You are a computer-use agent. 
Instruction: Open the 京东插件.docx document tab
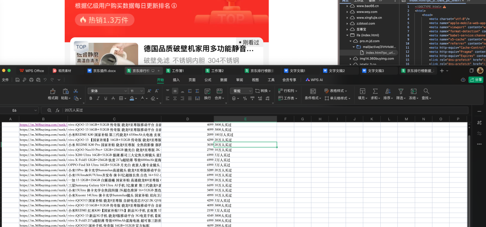[x=104, y=71]
